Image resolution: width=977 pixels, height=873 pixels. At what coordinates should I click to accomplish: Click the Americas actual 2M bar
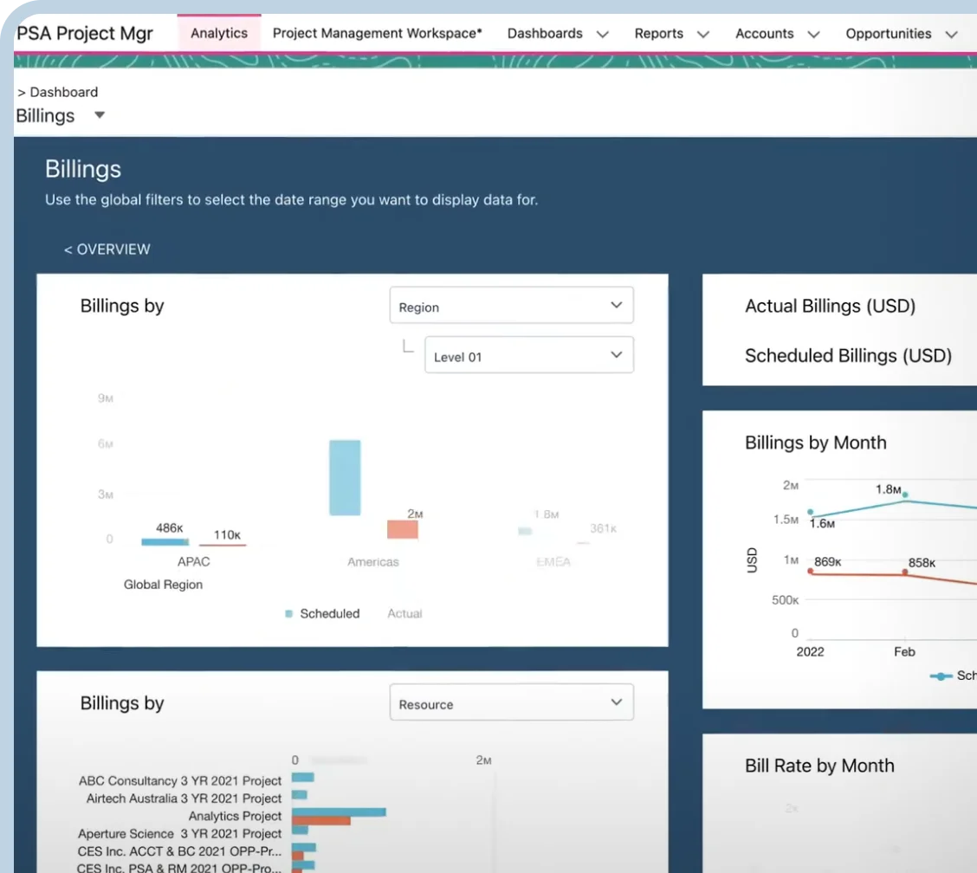(x=403, y=529)
